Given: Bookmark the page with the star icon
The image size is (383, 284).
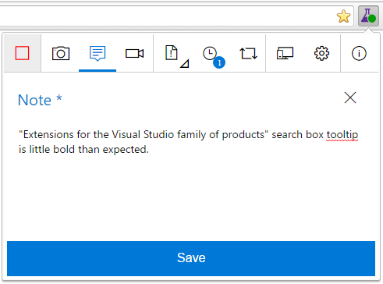Looking at the screenshot, I should (343, 16).
